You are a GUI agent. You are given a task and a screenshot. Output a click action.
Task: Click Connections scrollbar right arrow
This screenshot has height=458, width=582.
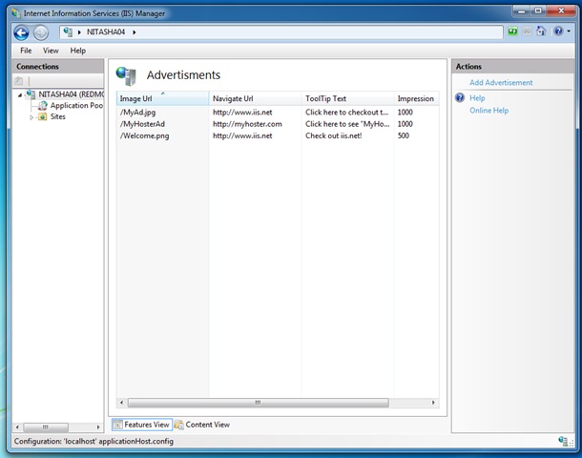(98, 427)
